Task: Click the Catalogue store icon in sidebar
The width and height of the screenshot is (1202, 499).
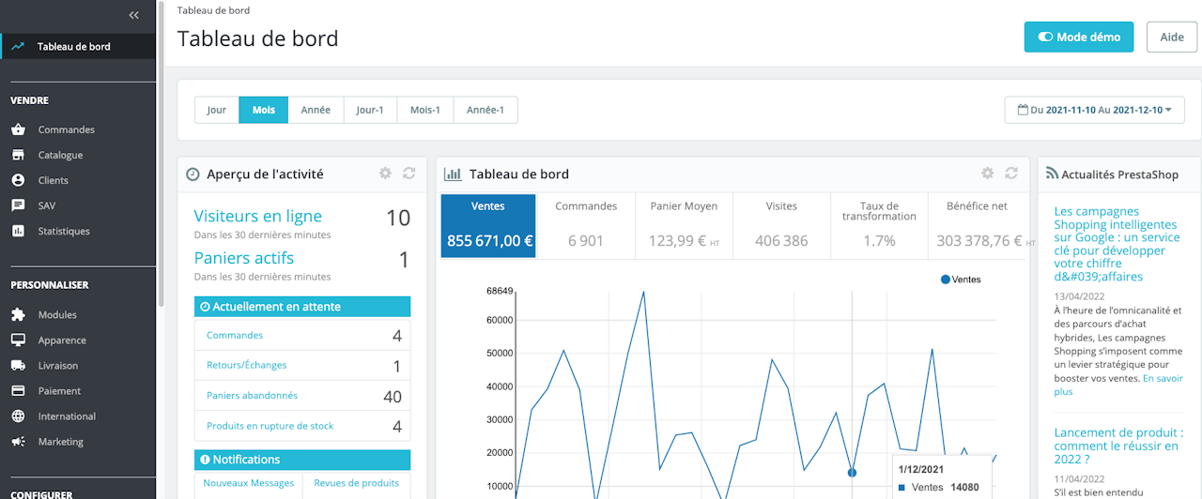Action: pos(18,155)
